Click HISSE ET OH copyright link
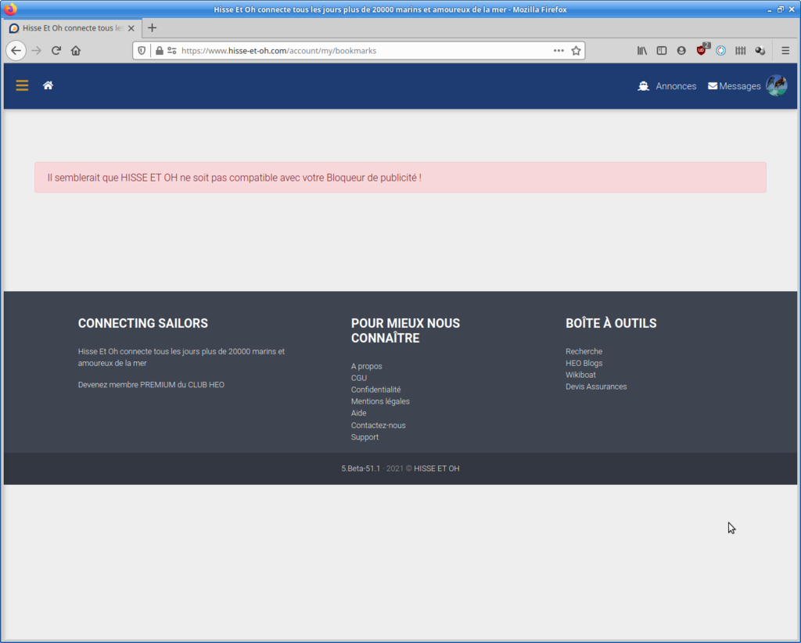The height and width of the screenshot is (643, 801). pyautogui.click(x=436, y=469)
